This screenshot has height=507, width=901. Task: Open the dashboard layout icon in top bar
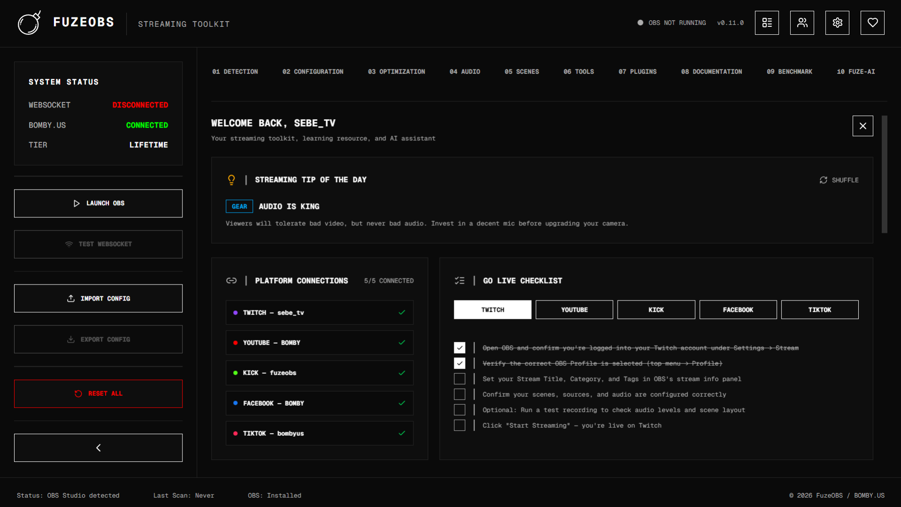767,23
